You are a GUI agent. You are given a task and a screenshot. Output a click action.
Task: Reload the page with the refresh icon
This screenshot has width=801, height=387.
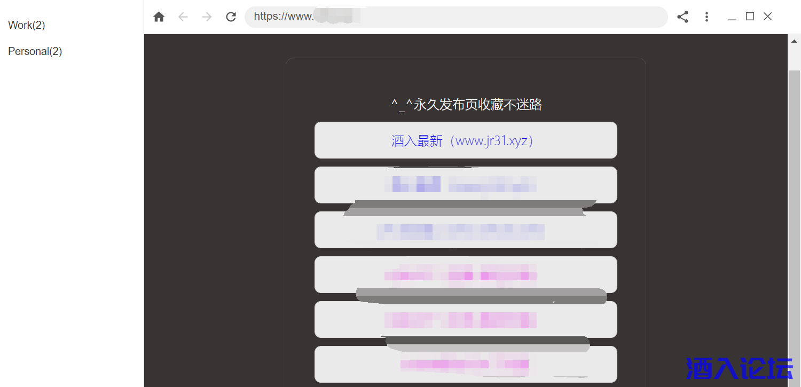(x=231, y=17)
